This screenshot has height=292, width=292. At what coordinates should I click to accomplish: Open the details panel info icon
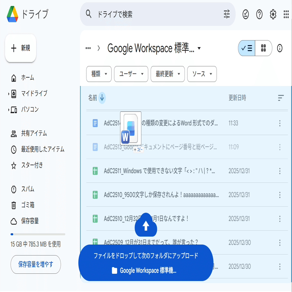280,48
